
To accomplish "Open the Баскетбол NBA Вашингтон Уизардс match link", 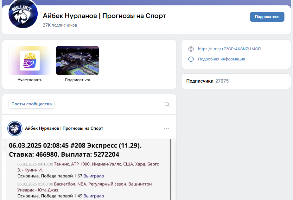I will tap(103, 184).
